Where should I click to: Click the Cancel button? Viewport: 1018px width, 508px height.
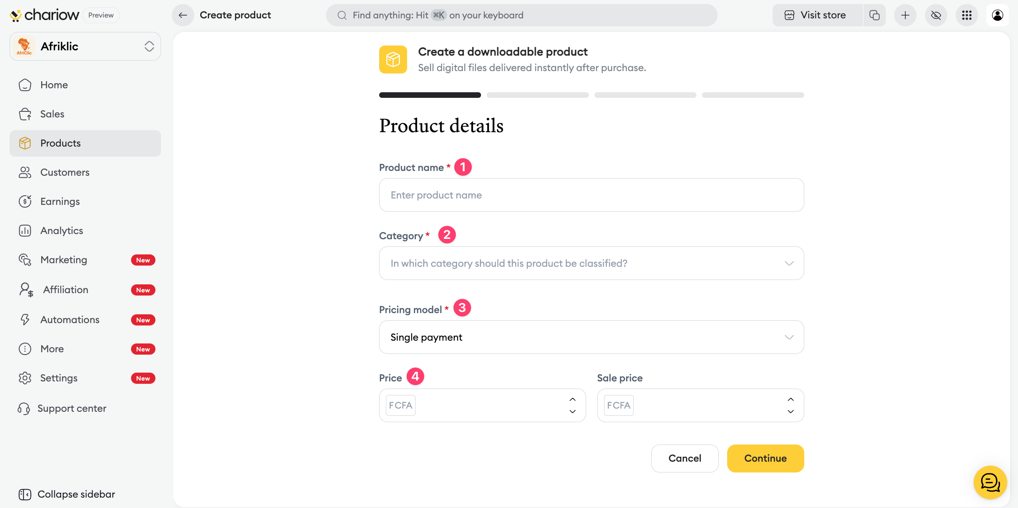click(x=685, y=458)
